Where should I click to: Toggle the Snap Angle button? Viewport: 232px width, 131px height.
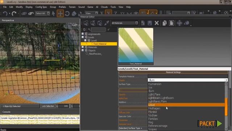tap(153, 13)
